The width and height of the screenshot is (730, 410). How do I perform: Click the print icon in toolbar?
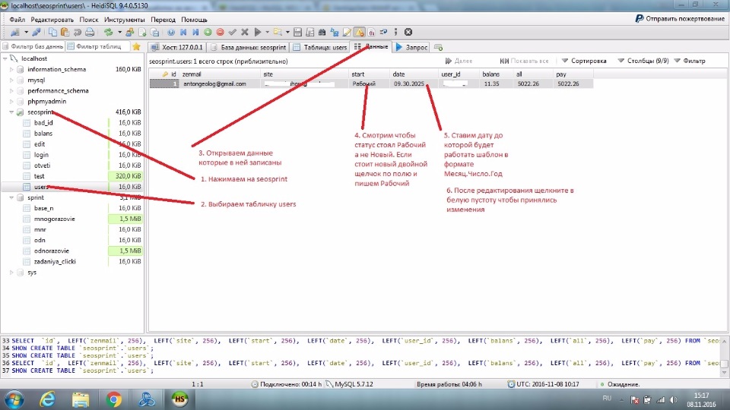coord(90,32)
